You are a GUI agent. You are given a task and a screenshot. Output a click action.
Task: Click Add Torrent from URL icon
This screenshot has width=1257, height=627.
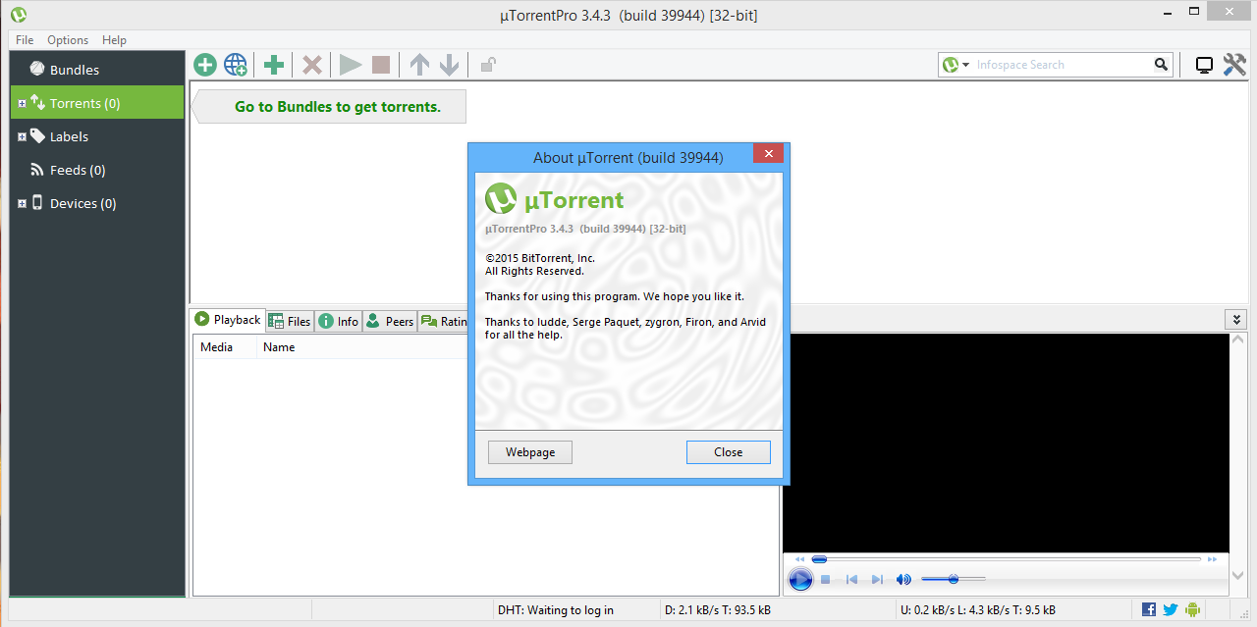pos(236,65)
